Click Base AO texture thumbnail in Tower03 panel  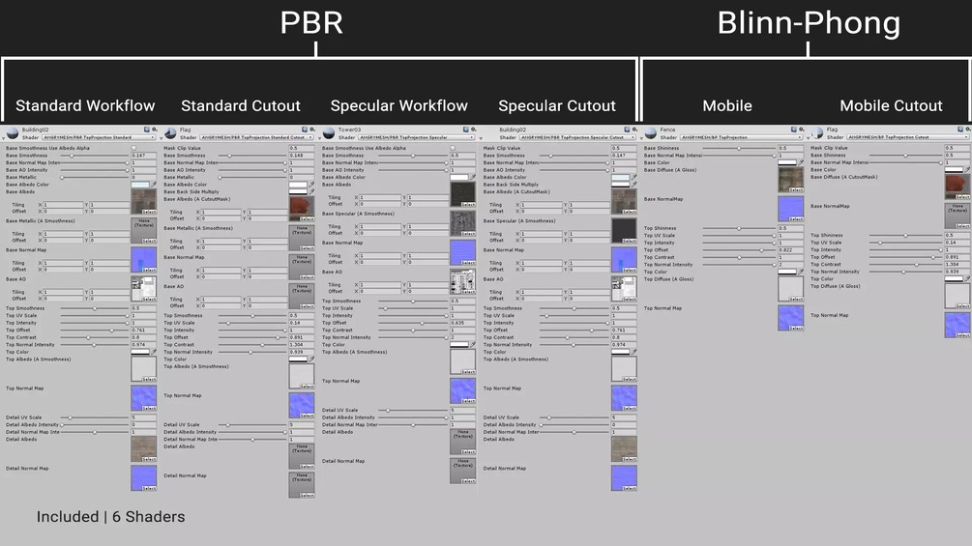click(x=463, y=281)
